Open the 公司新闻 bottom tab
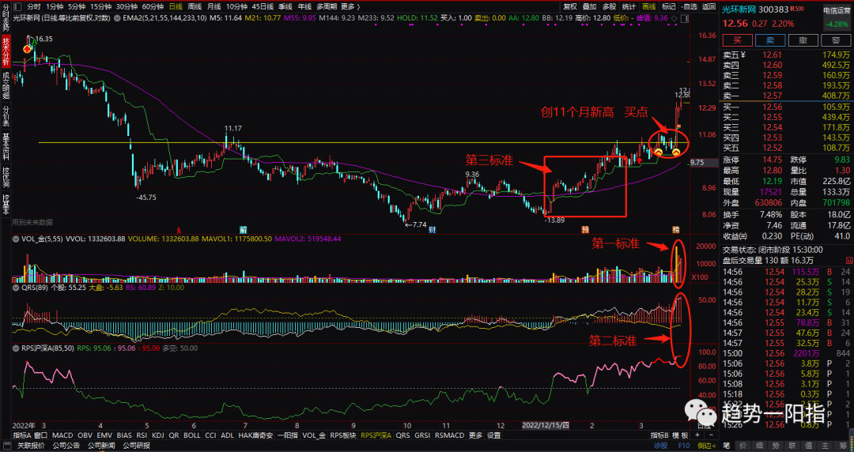This screenshot has height=452, width=854. 101,446
